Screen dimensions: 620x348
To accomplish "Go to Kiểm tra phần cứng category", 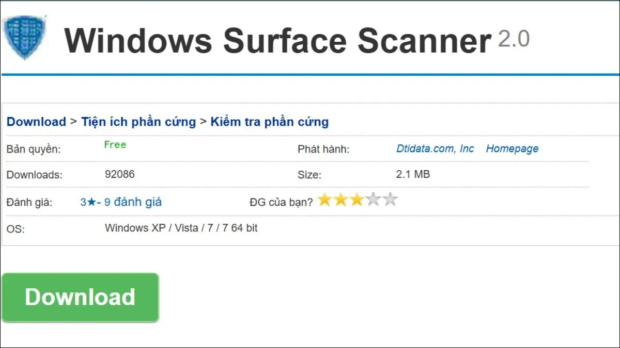I will pyautogui.click(x=269, y=122).
